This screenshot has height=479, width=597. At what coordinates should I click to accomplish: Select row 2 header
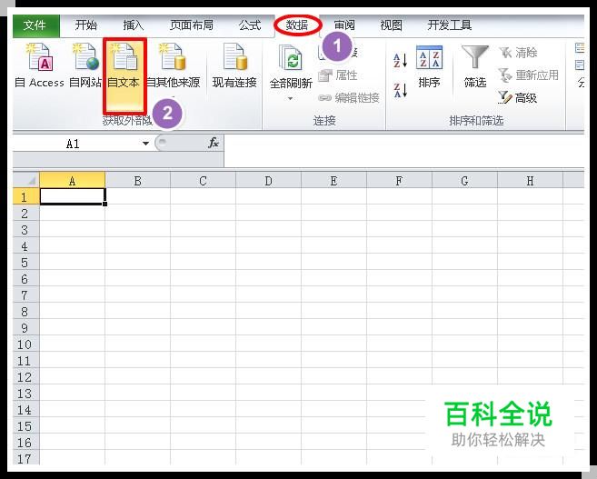(25, 214)
